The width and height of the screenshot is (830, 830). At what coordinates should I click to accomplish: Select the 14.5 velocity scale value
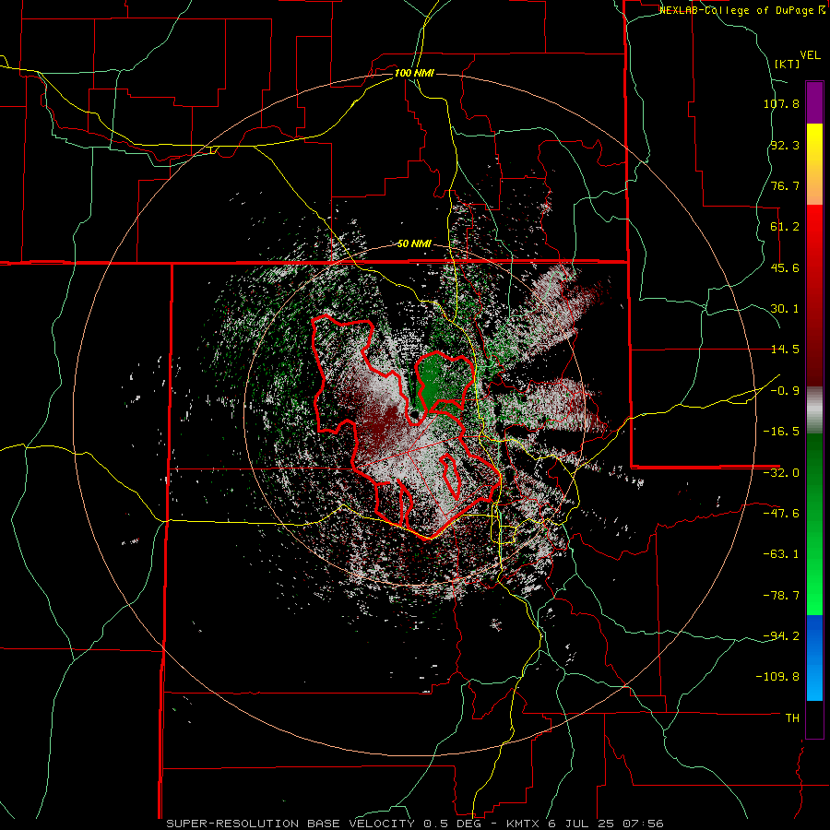[785, 350]
